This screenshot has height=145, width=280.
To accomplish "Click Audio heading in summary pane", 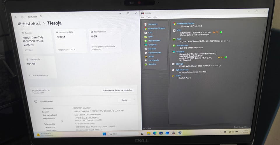I will (x=178, y=76).
